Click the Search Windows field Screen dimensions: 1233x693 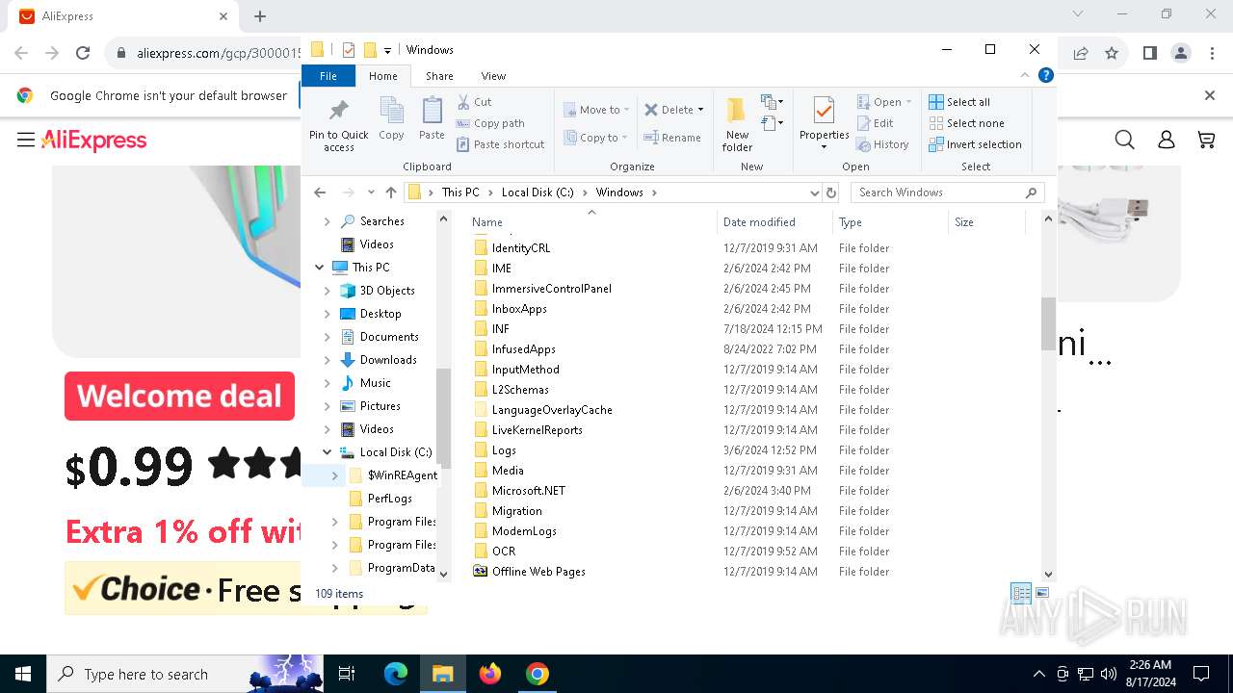point(946,192)
